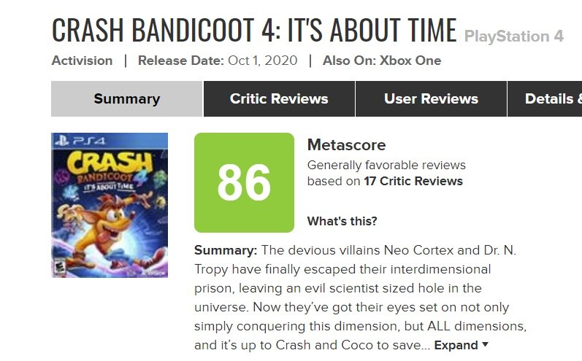
Task: Click the ESRB E rating icon
Action: (x=58, y=268)
